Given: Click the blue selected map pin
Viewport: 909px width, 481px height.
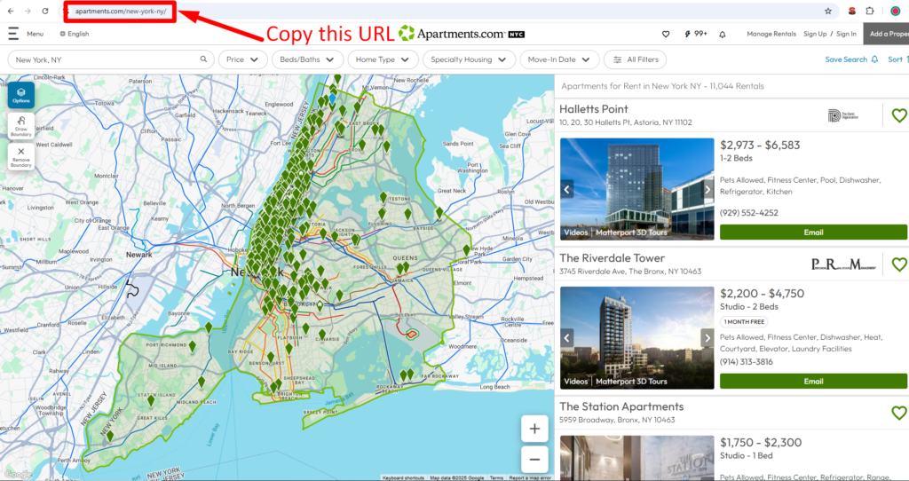Looking at the screenshot, I should pyautogui.click(x=332, y=99).
